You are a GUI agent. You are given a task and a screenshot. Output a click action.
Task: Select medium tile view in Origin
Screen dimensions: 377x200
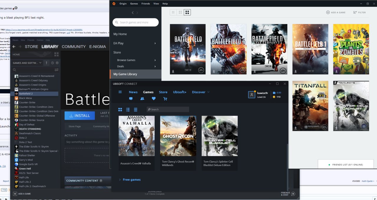(x=180, y=12)
